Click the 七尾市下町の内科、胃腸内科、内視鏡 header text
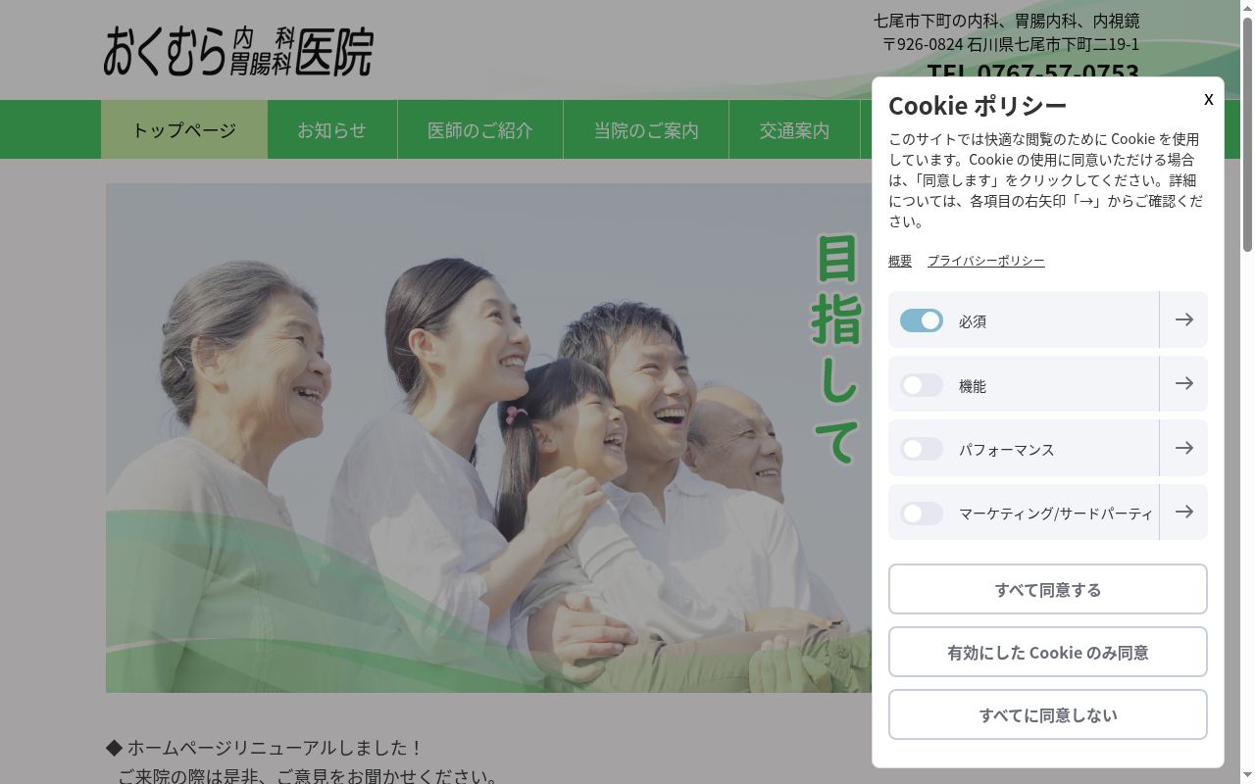1255x784 pixels. [x=1006, y=21]
